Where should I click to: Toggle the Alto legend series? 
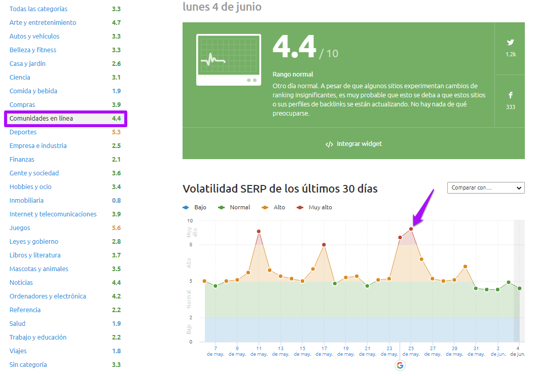(274, 207)
